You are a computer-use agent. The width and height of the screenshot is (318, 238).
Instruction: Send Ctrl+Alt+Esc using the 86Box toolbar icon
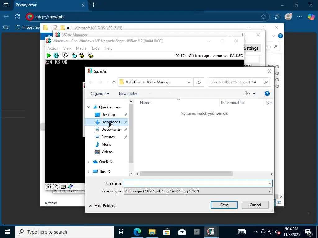click(82, 55)
